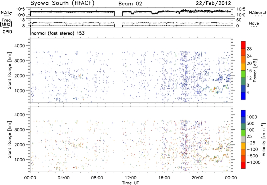Click the "16" value on power colorbar
Image resolution: width=267 pixels, height=185 pixels.
(249, 71)
